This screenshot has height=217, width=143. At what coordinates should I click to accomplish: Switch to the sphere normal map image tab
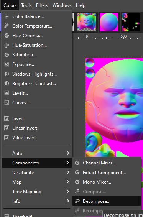109,22
